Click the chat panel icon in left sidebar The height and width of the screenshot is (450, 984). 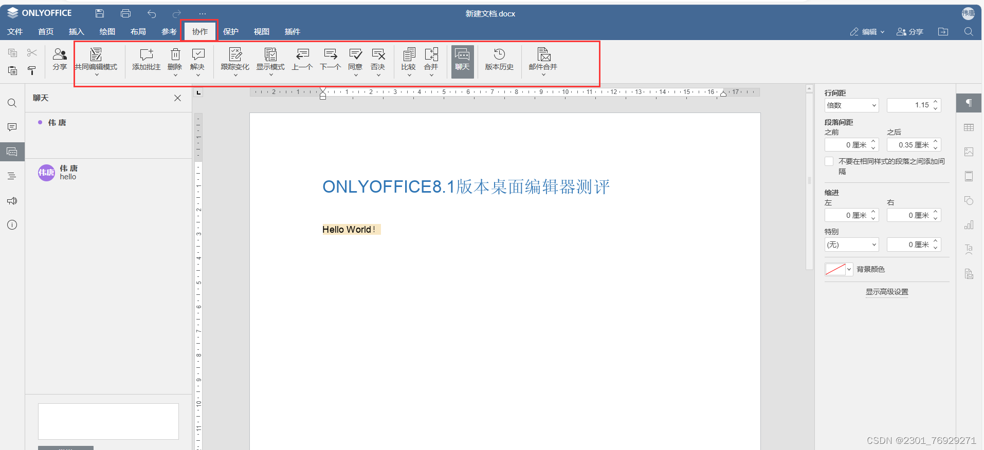click(x=12, y=152)
